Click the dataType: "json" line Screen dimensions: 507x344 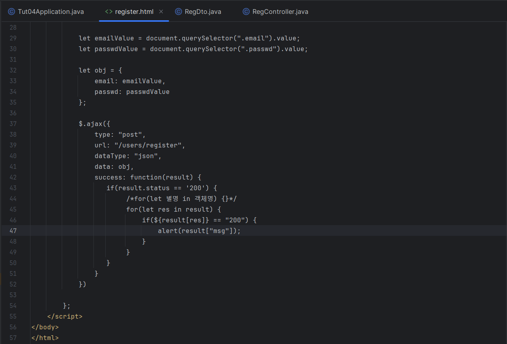[128, 156]
